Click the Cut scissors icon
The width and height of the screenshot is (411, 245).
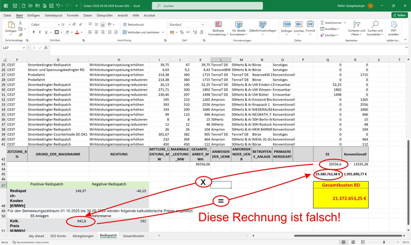21,23
